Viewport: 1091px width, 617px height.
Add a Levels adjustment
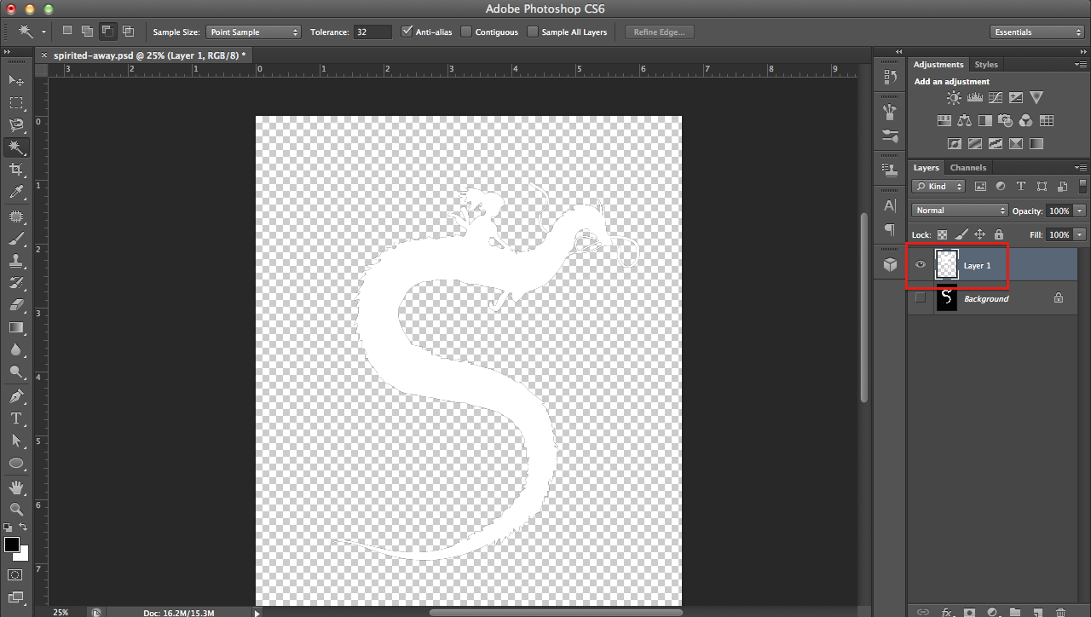coord(975,98)
